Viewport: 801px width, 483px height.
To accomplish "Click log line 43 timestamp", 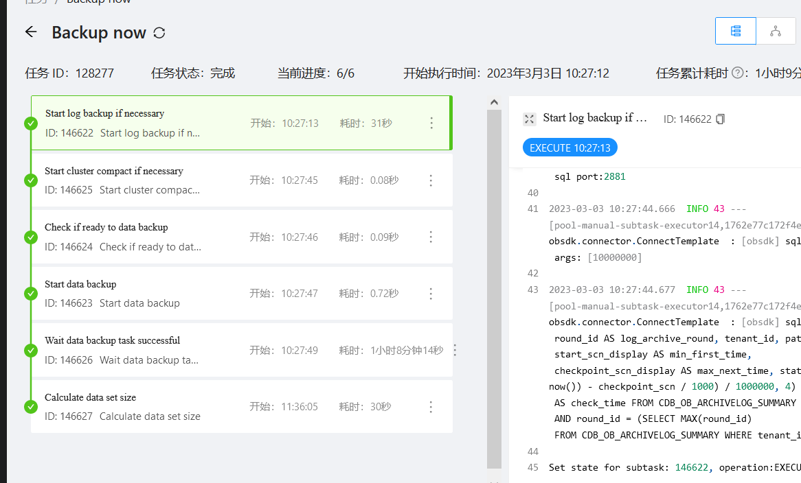I will [612, 290].
